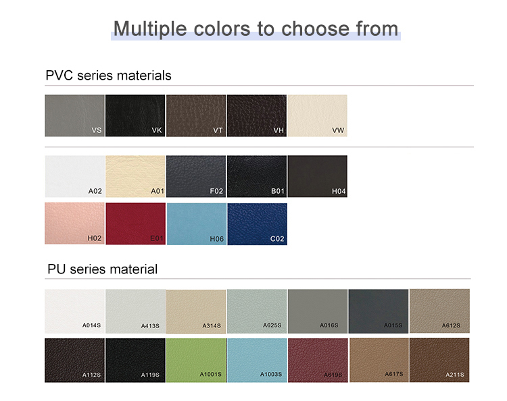The width and height of the screenshot is (507, 401).
Task: Pick the red E01 swatch
Action: 135,223
